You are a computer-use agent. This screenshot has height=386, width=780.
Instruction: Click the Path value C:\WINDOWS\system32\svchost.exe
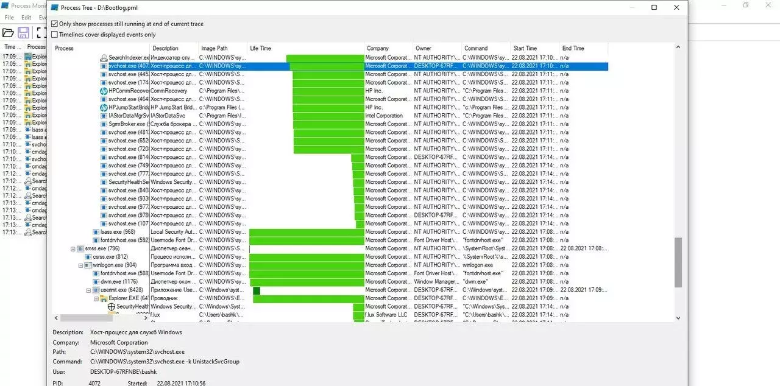pyautogui.click(x=137, y=352)
